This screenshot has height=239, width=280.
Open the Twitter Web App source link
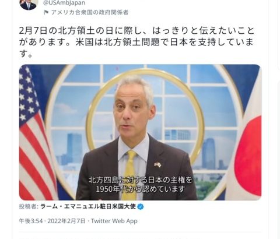(114, 221)
